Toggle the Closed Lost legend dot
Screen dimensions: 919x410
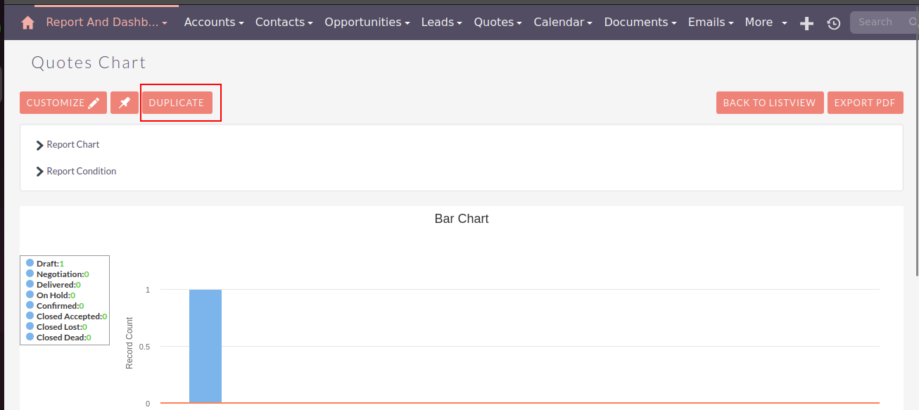tap(30, 326)
